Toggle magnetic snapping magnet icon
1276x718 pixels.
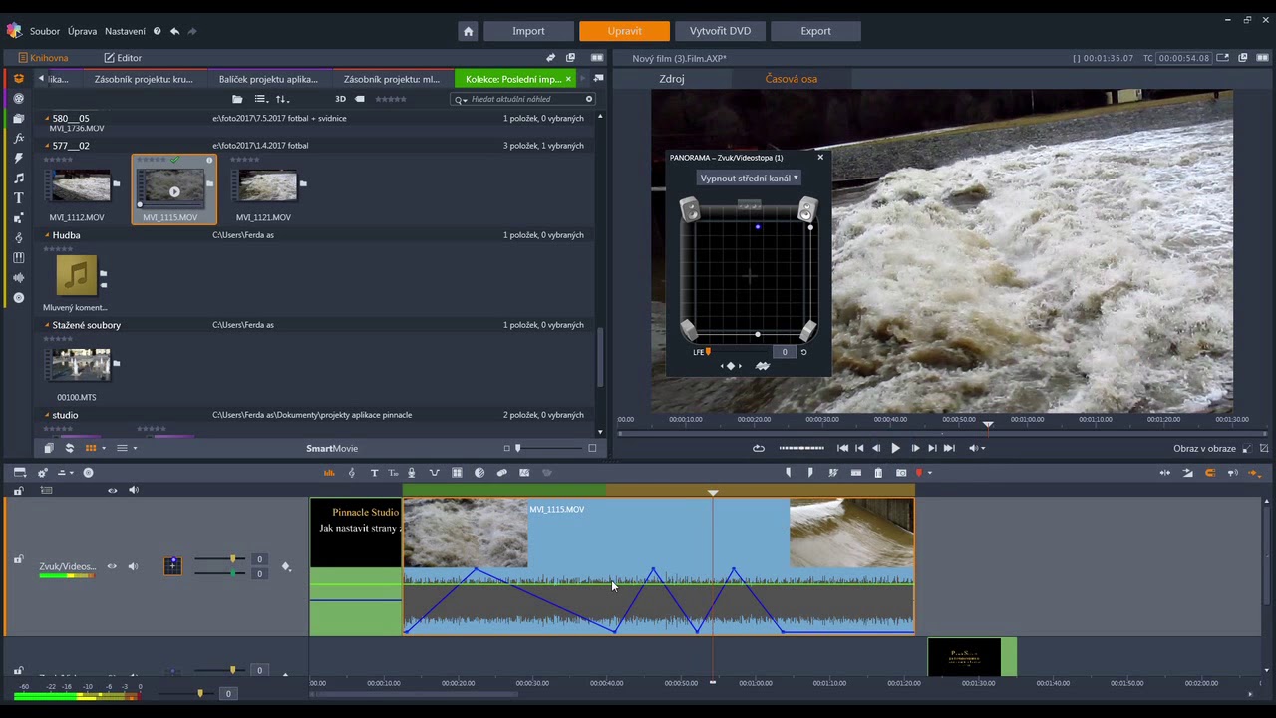pos(1210,473)
